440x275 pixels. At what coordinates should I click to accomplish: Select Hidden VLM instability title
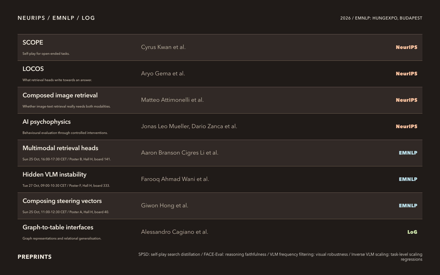click(x=54, y=175)
